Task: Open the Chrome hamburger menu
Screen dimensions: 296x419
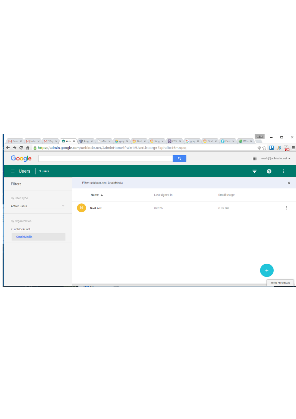Action: [x=293, y=148]
